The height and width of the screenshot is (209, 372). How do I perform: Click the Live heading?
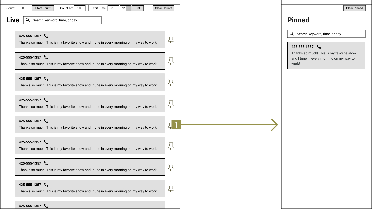[x=13, y=20]
